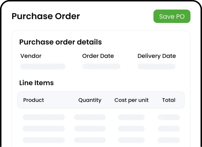
Task: Sort by the Quantity column header
Action: point(90,100)
